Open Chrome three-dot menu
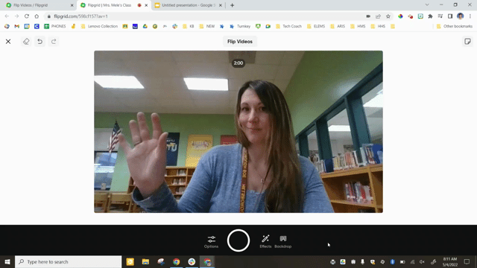Screen dimensions: 477x268 tap(470, 16)
